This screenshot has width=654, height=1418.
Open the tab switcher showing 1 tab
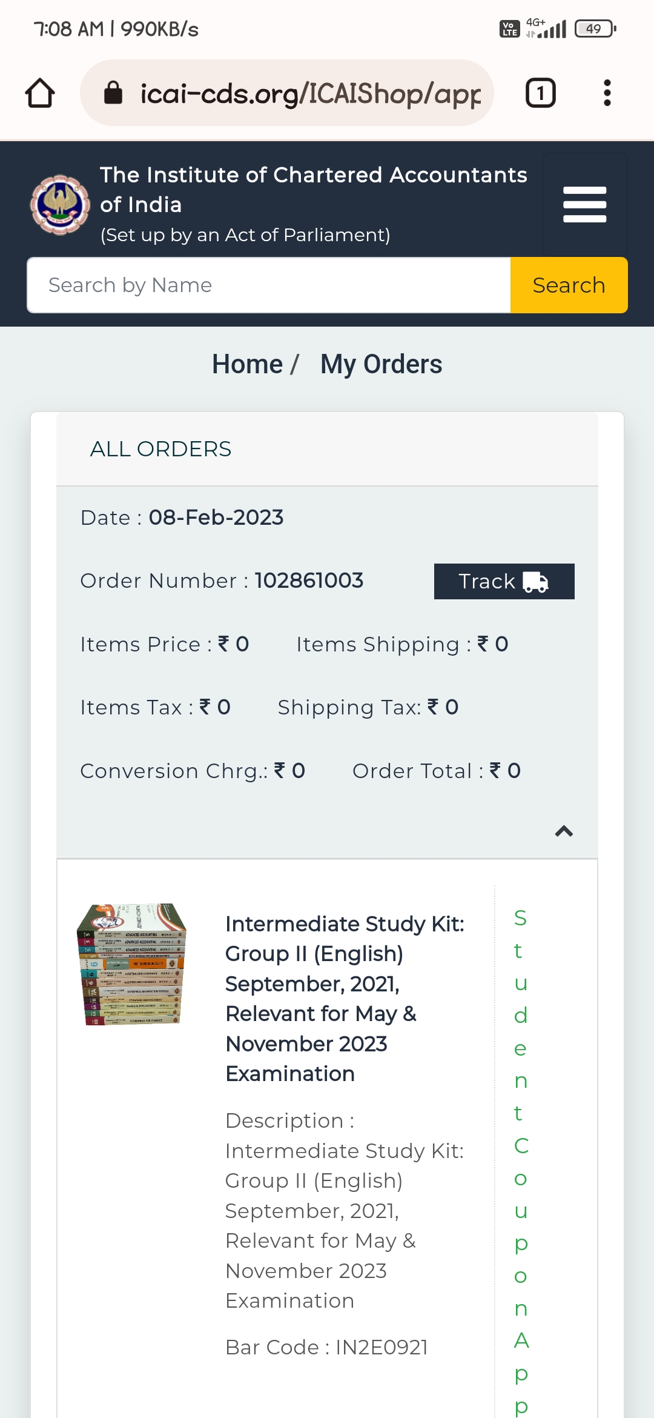540,93
